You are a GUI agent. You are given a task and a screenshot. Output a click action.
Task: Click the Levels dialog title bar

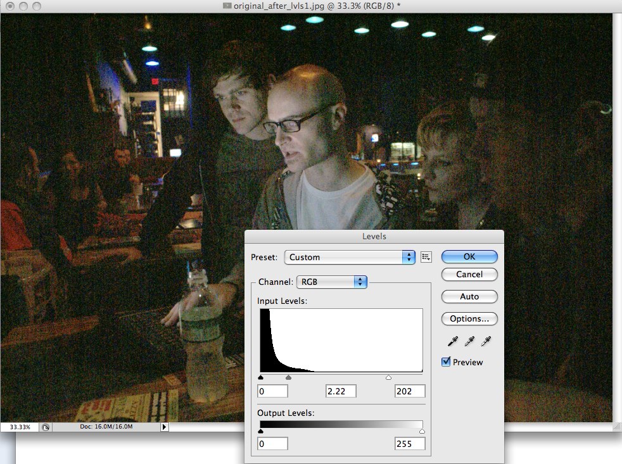(374, 236)
